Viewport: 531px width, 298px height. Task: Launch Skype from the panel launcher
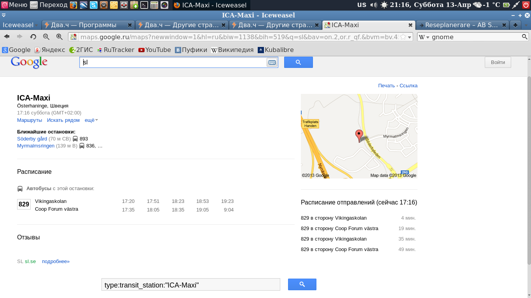(94, 5)
